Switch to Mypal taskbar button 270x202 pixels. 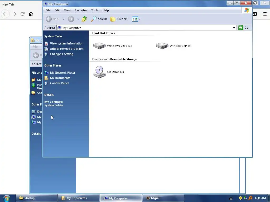click(x=163, y=198)
